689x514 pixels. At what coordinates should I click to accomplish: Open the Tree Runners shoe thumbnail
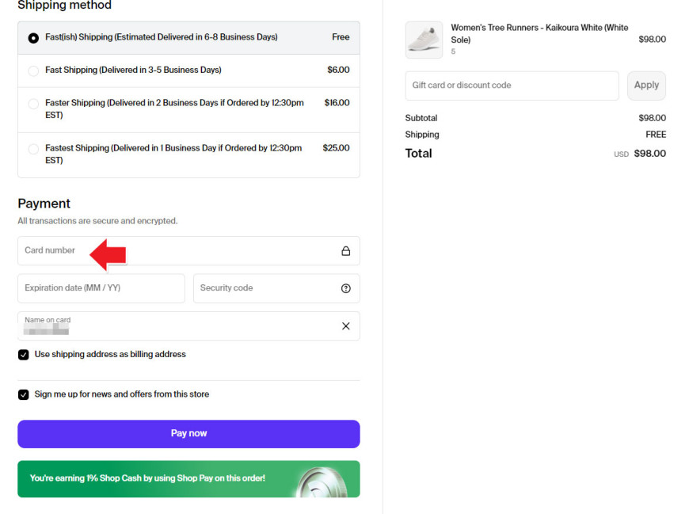point(424,40)
